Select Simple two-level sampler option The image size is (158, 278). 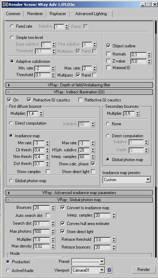point(12,38)
